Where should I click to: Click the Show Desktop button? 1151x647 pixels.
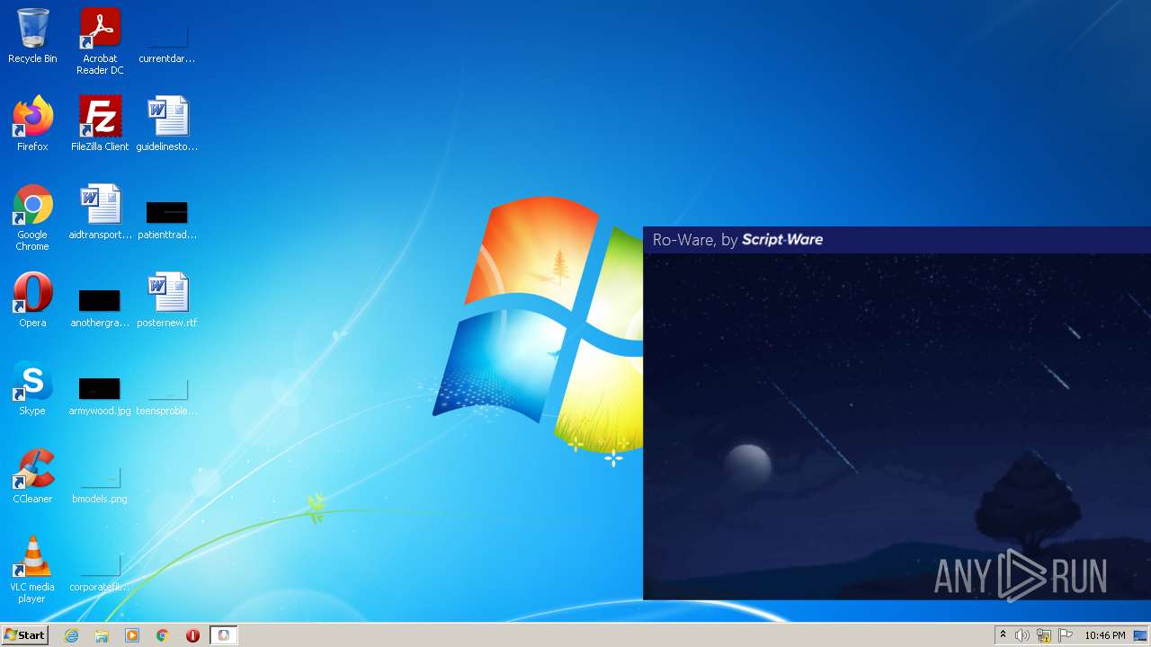point(1141,635)
